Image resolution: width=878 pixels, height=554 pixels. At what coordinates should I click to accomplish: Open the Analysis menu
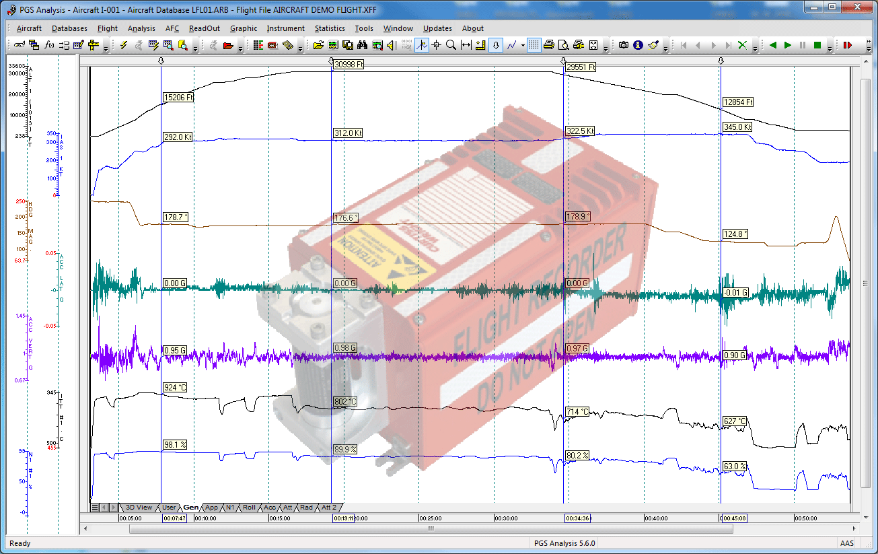[x=141, y=28]
